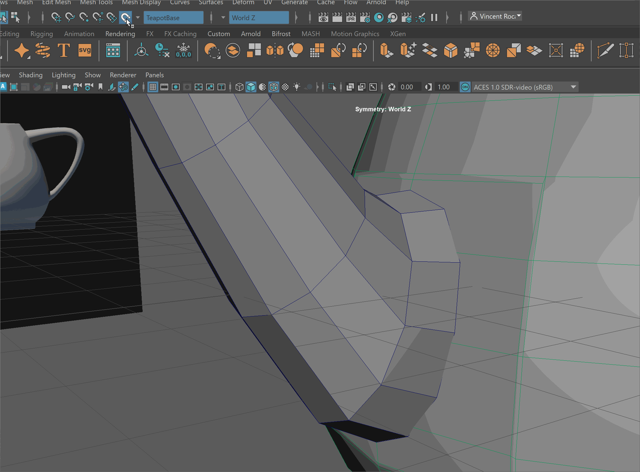Click the Sweep Mesh spiral icon

43,50
